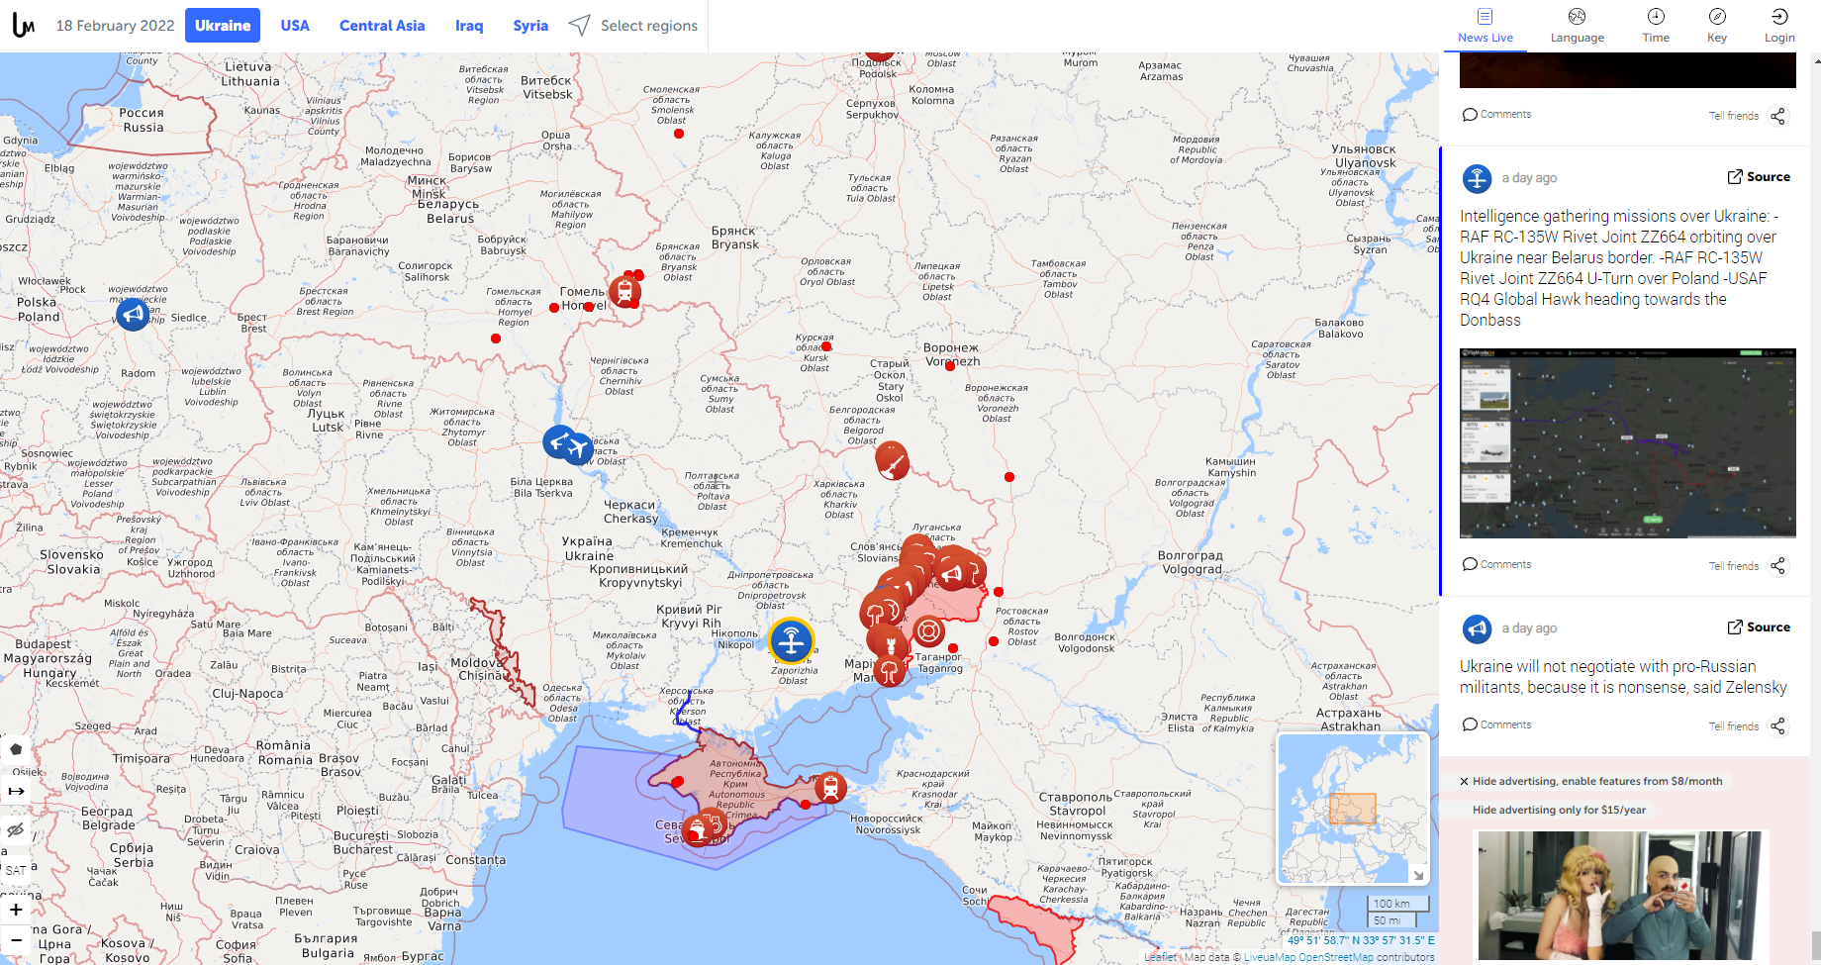This screenshot has width=1821, height=965.
Task: Collapse the minimap with corner arrow
Action: pos(1418,875)
